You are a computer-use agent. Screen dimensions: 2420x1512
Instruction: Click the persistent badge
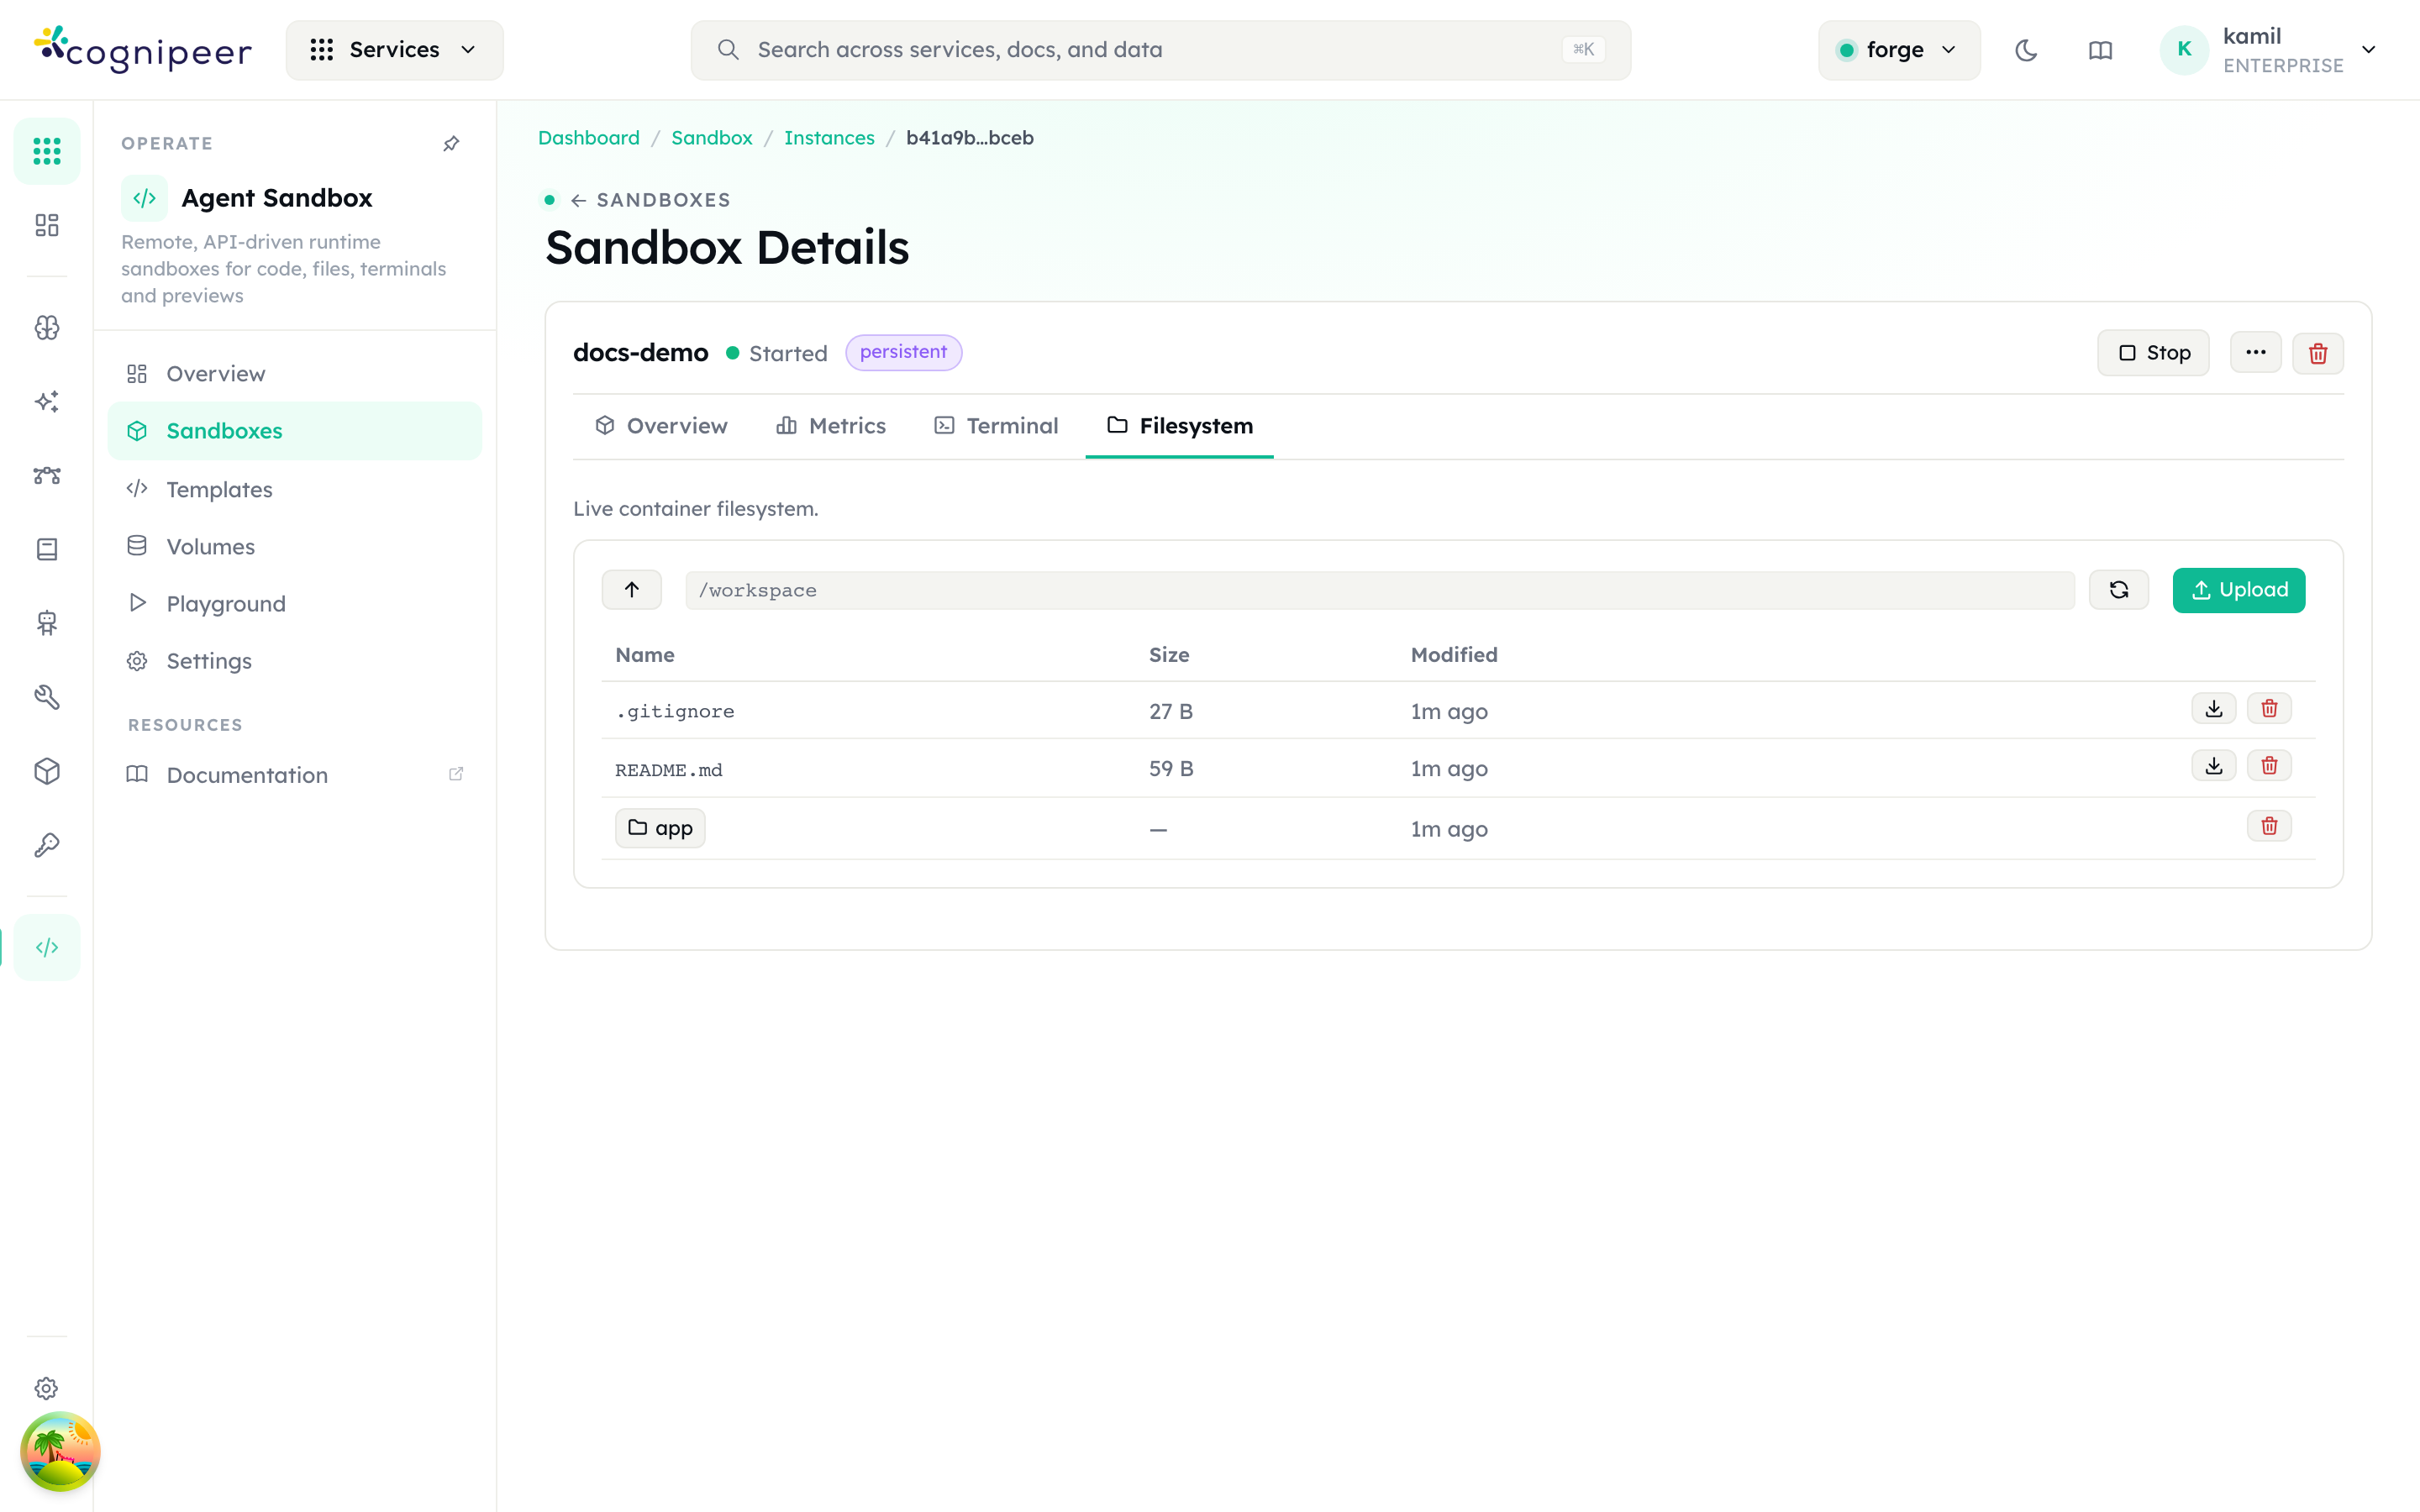click(x=903, y=352)
